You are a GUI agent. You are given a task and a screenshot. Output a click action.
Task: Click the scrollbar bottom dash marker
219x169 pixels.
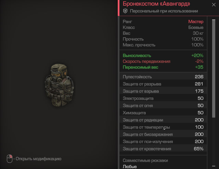[x=214, y=166]
